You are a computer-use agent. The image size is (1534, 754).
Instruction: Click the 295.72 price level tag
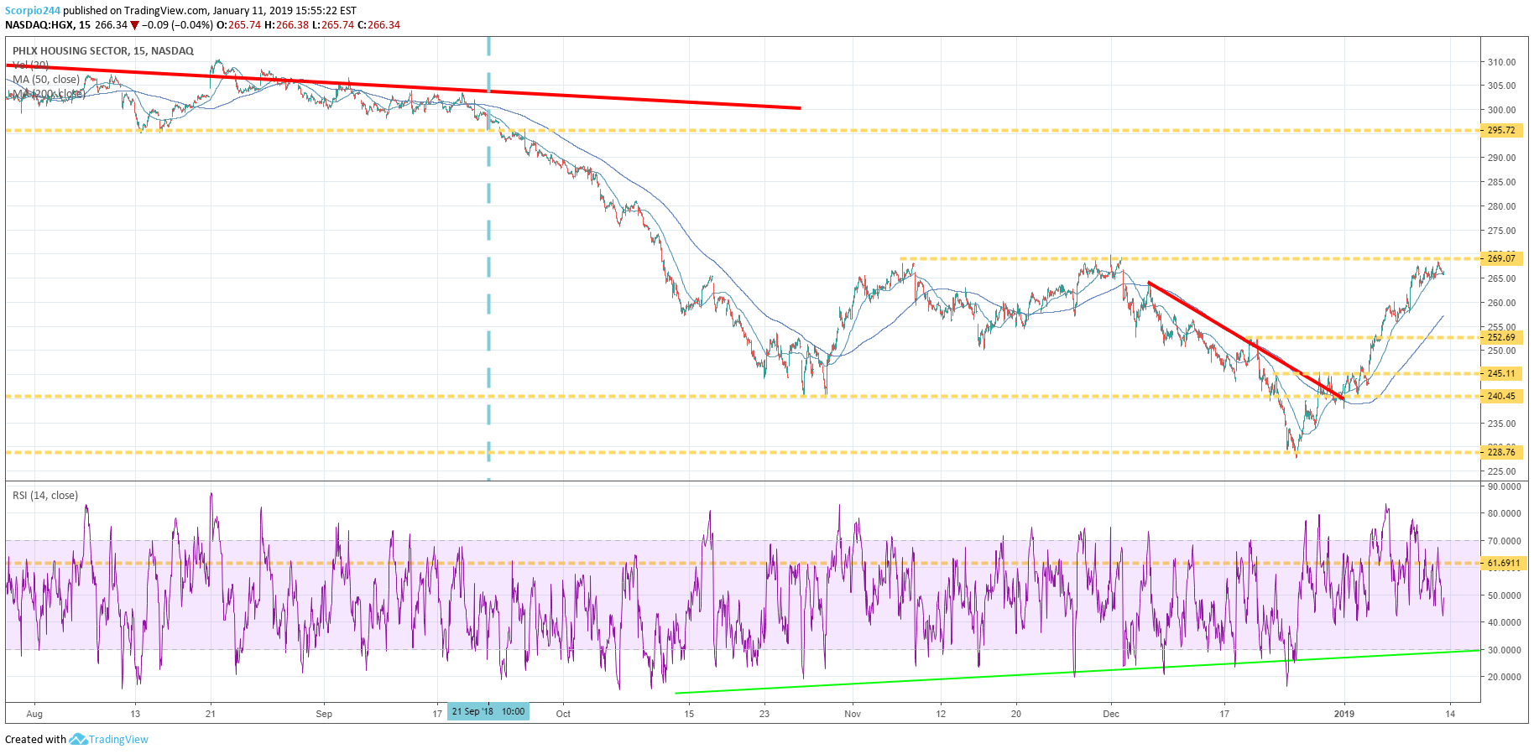(x=1501, y=131)
